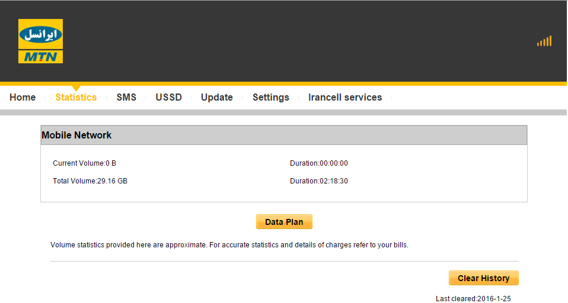Click the yellow arrow marker above Statistics

(76, 88)
